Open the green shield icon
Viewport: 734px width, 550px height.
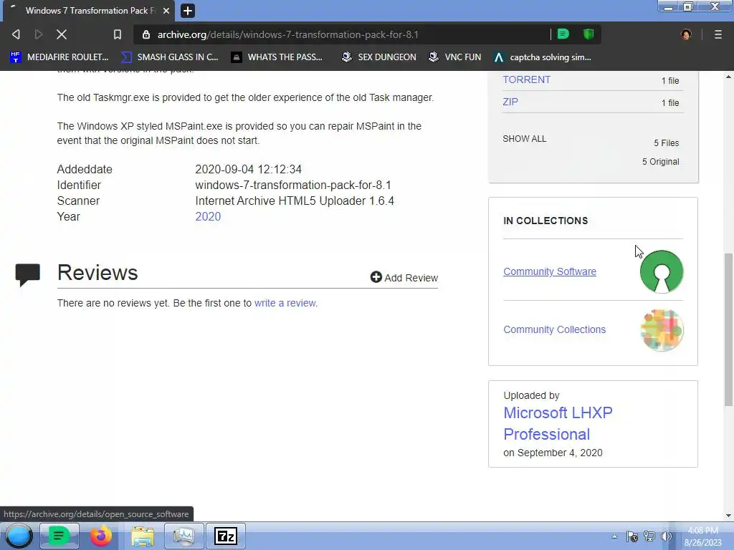tap(588, 34)
